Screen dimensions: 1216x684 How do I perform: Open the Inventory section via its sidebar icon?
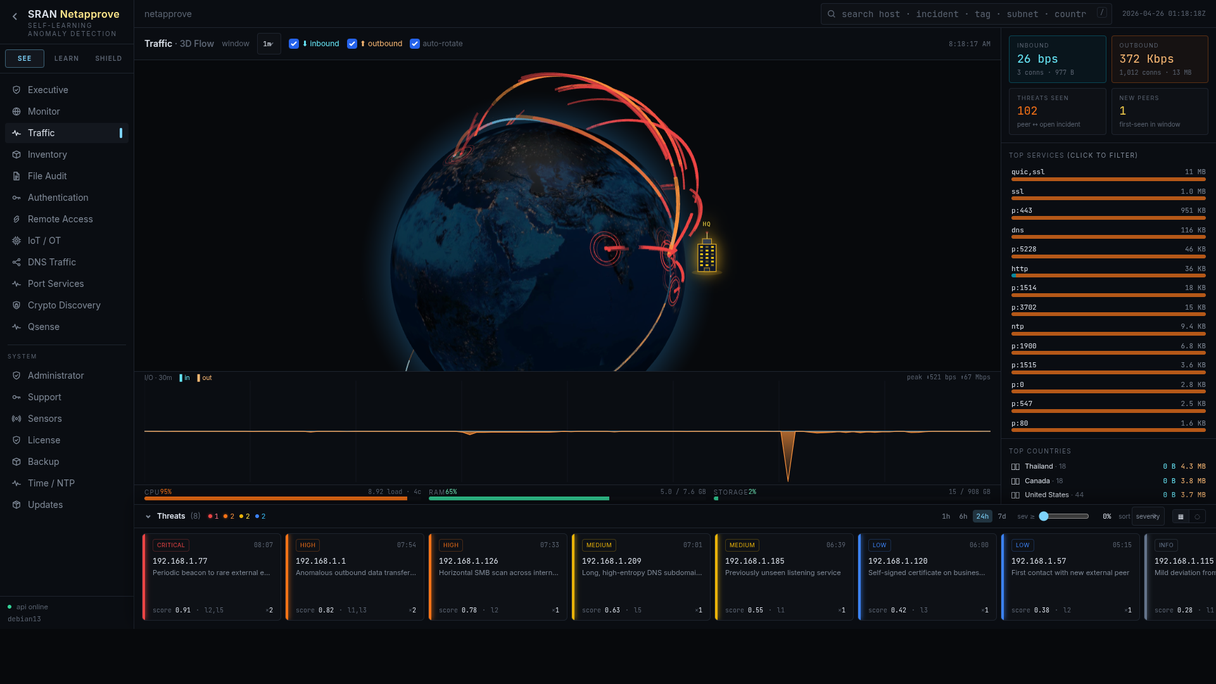(16, 155)
